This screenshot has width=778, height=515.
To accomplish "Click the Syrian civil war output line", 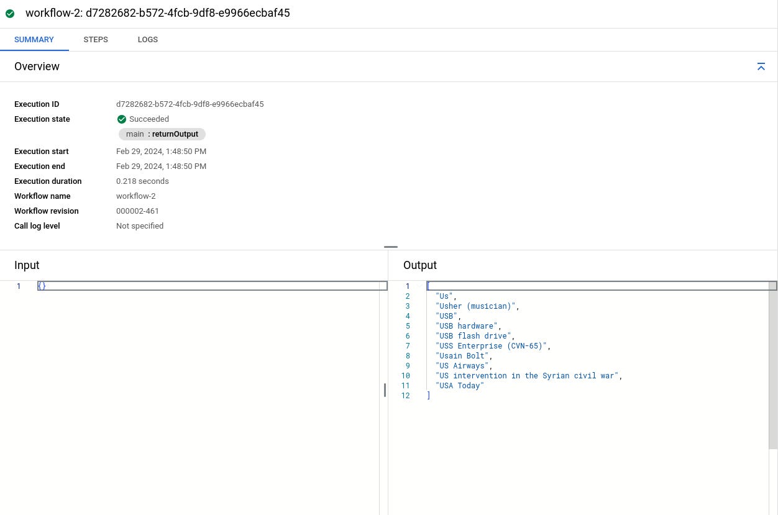I will (529, 376).
